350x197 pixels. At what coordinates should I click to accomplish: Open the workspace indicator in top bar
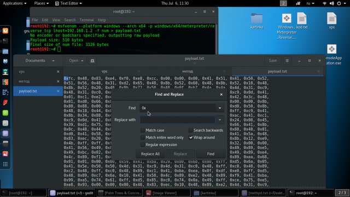(x=283, y=3)
